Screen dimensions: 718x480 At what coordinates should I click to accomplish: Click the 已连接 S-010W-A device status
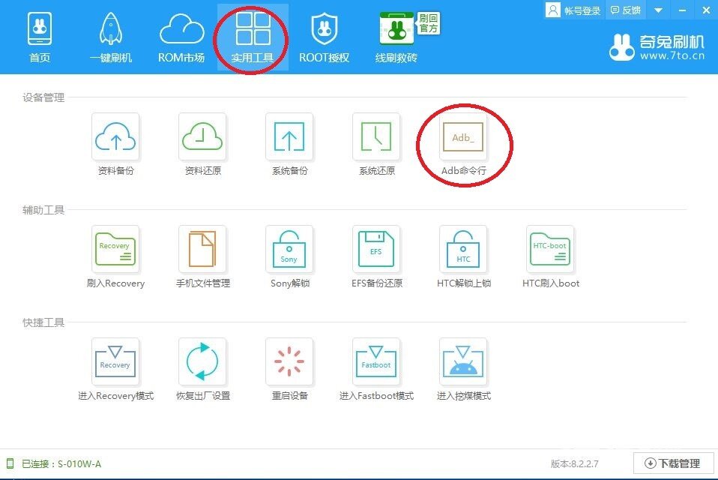pyautogui.click(x=61, y=464)
